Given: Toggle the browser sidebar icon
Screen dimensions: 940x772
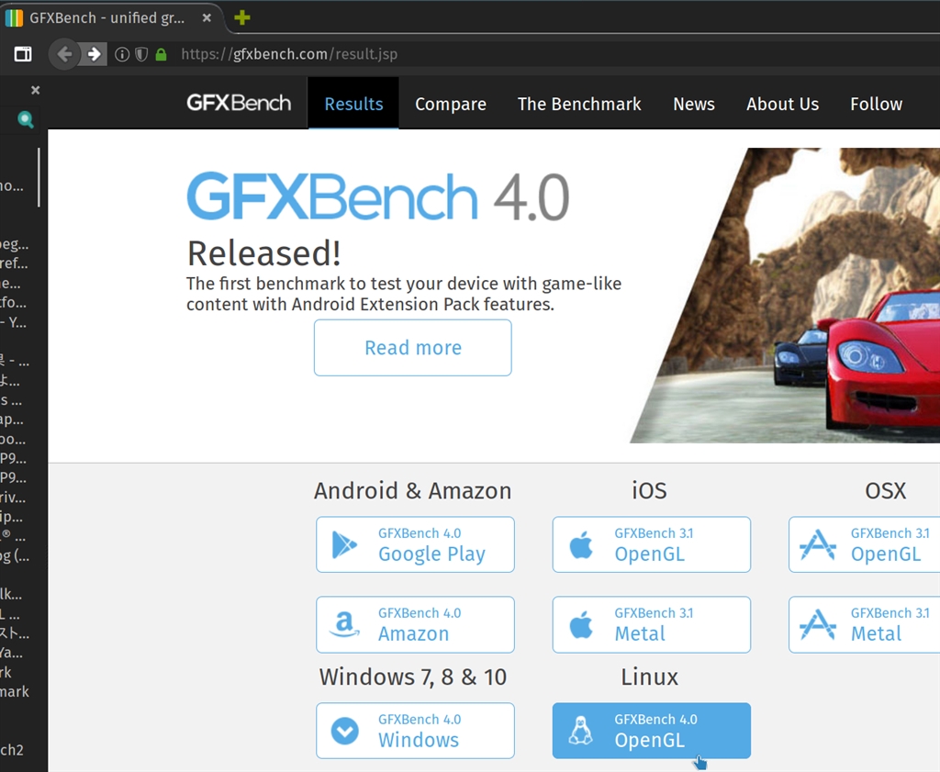Looking at the screenshot, I should 23,54.
